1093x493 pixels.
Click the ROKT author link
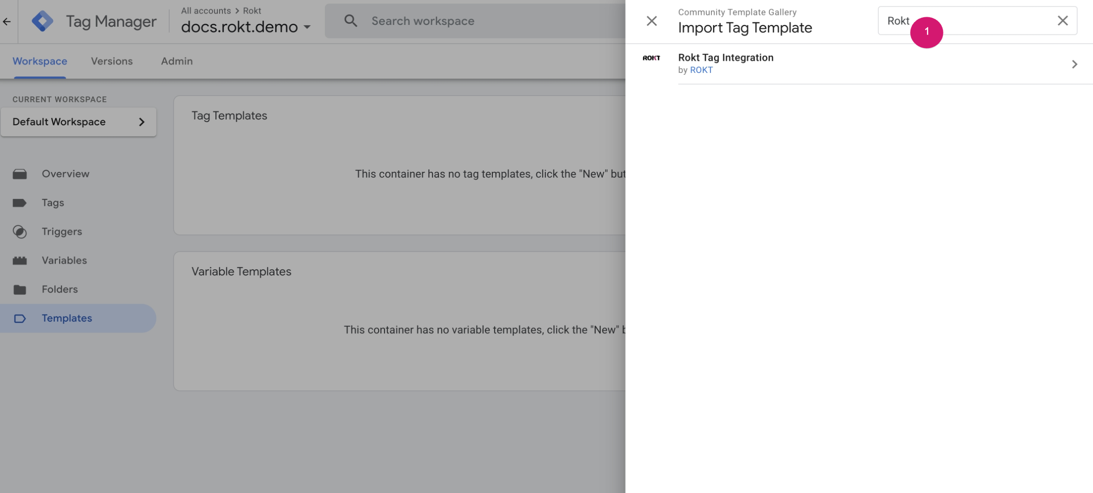[x=701, y=70]
